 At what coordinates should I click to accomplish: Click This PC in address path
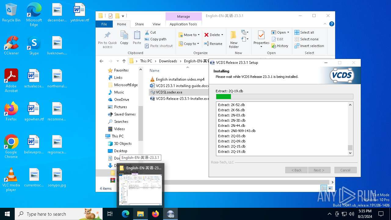click(x=146, y=61)
